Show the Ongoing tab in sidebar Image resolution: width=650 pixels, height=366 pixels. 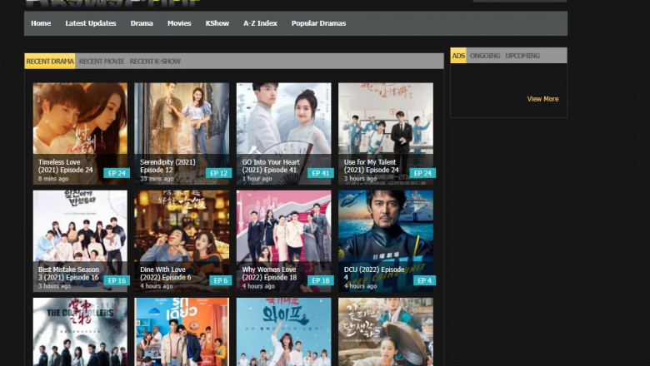coord(485,56)
